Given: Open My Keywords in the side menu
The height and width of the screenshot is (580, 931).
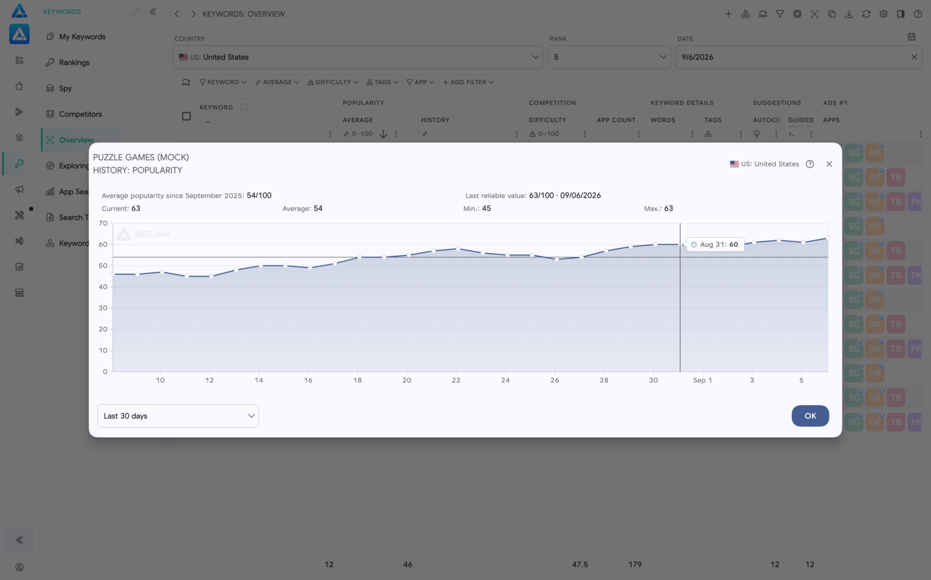Looking at the screenshot, I should click(82, 37).
